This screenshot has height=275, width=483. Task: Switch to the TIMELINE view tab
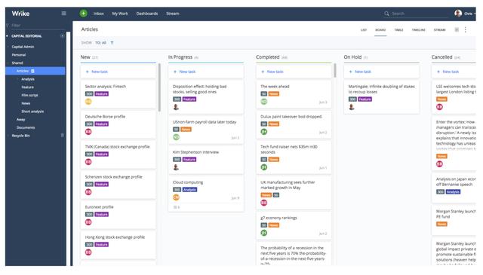tap(418, 30)
